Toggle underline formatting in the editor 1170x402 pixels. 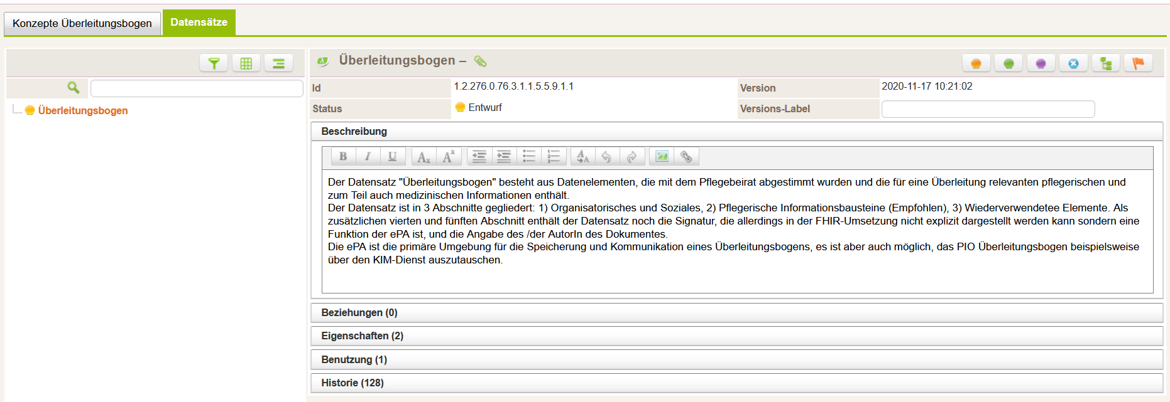(x=392, y=156)
